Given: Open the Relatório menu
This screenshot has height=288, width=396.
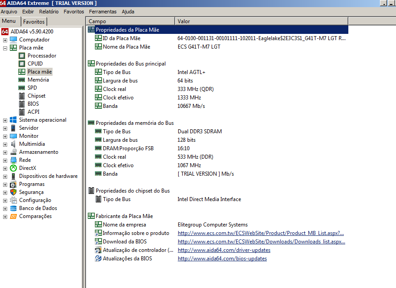Looking at the screenshot, I should (x=49, y=12).
